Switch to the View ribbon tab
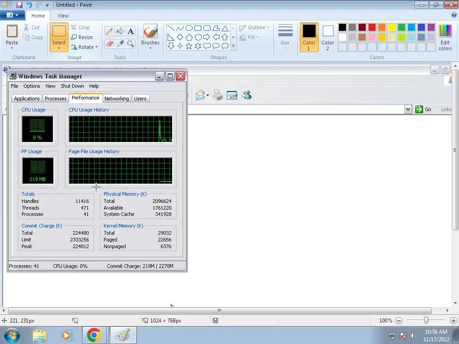This screenshot has height=344, width=459. pyautogui.click(x=63, y=16)
